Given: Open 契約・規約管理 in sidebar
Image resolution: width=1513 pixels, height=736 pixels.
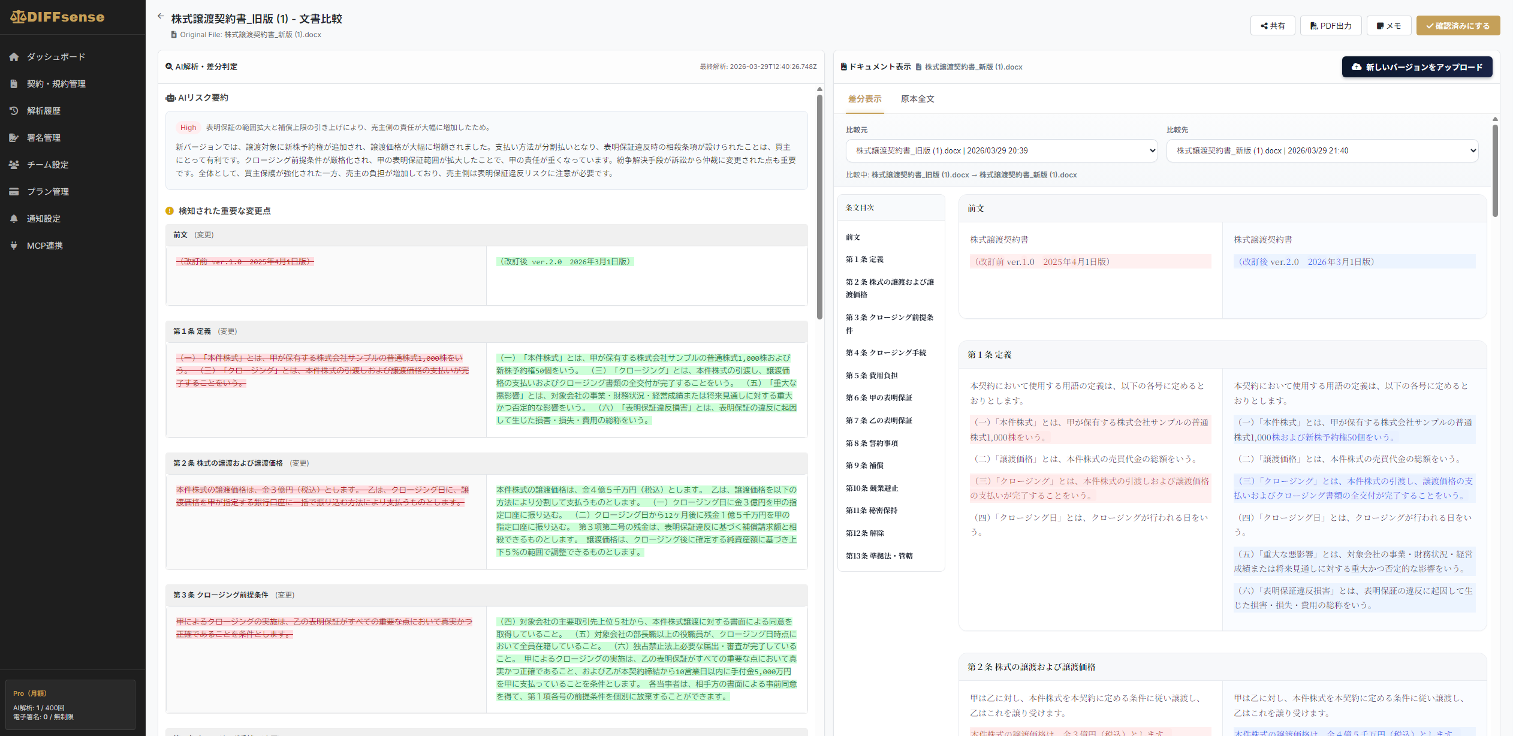Looking at the screenshot, I should click(x=56, y=84).
